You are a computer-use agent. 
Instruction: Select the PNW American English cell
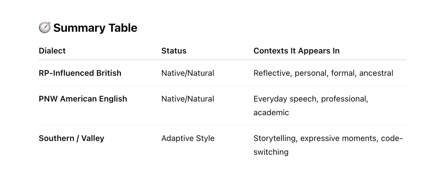(83, 99)
